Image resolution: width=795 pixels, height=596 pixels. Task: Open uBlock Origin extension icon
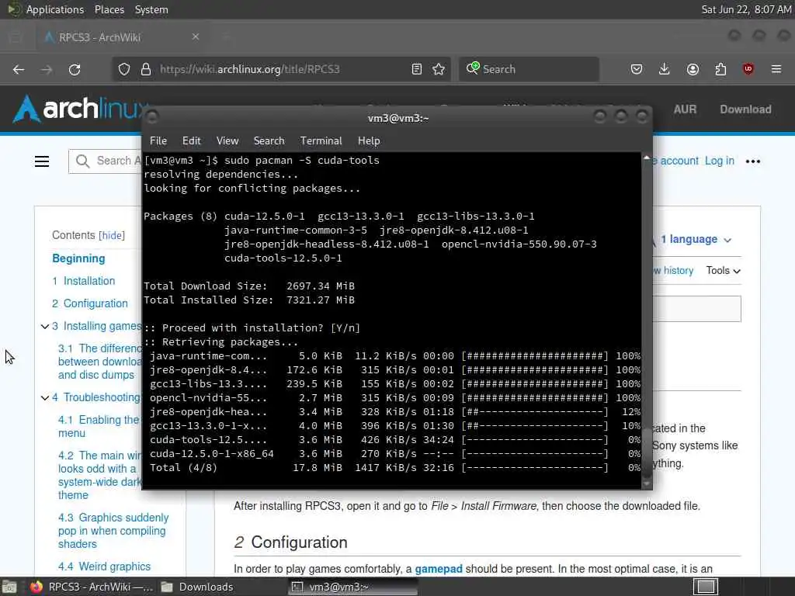(748, 69)
